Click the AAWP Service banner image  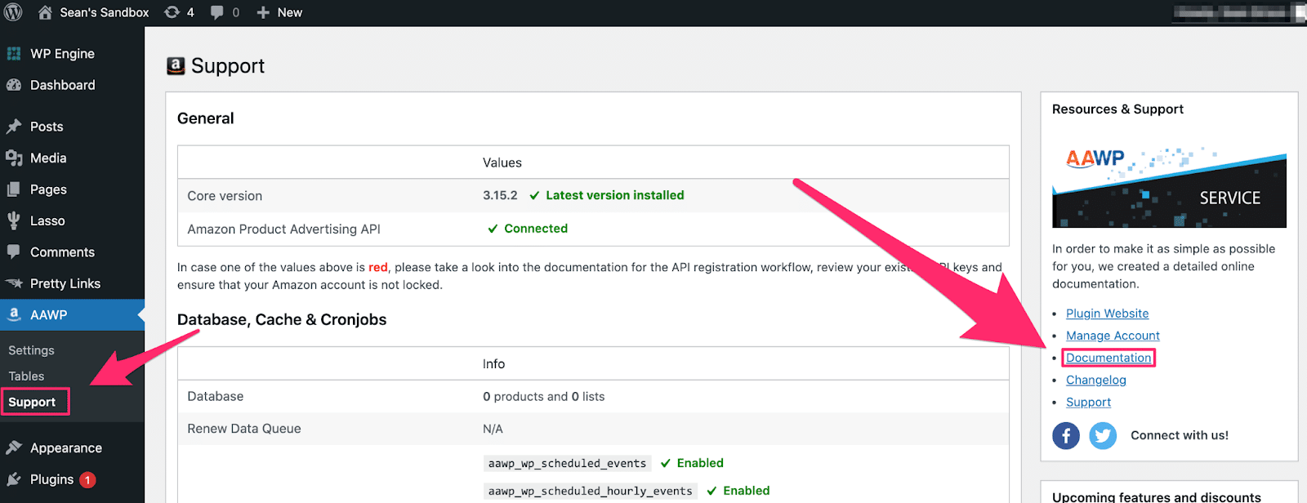pos(1169,187)
